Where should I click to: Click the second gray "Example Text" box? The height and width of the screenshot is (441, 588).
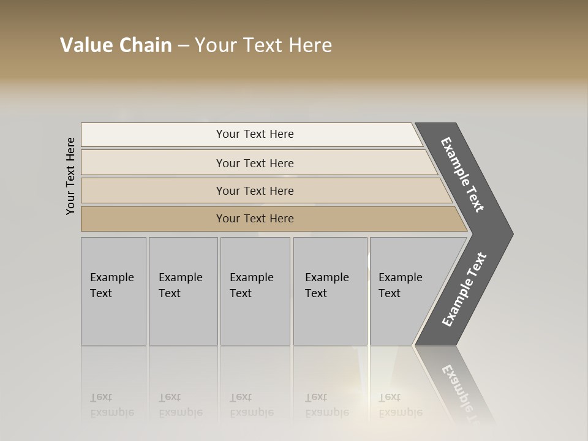pos(183,291)
